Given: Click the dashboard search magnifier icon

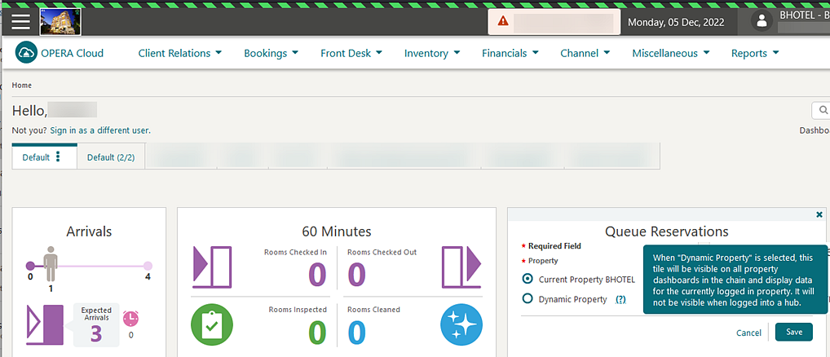Looking at the screenshot, I should [x=823, y=110].
